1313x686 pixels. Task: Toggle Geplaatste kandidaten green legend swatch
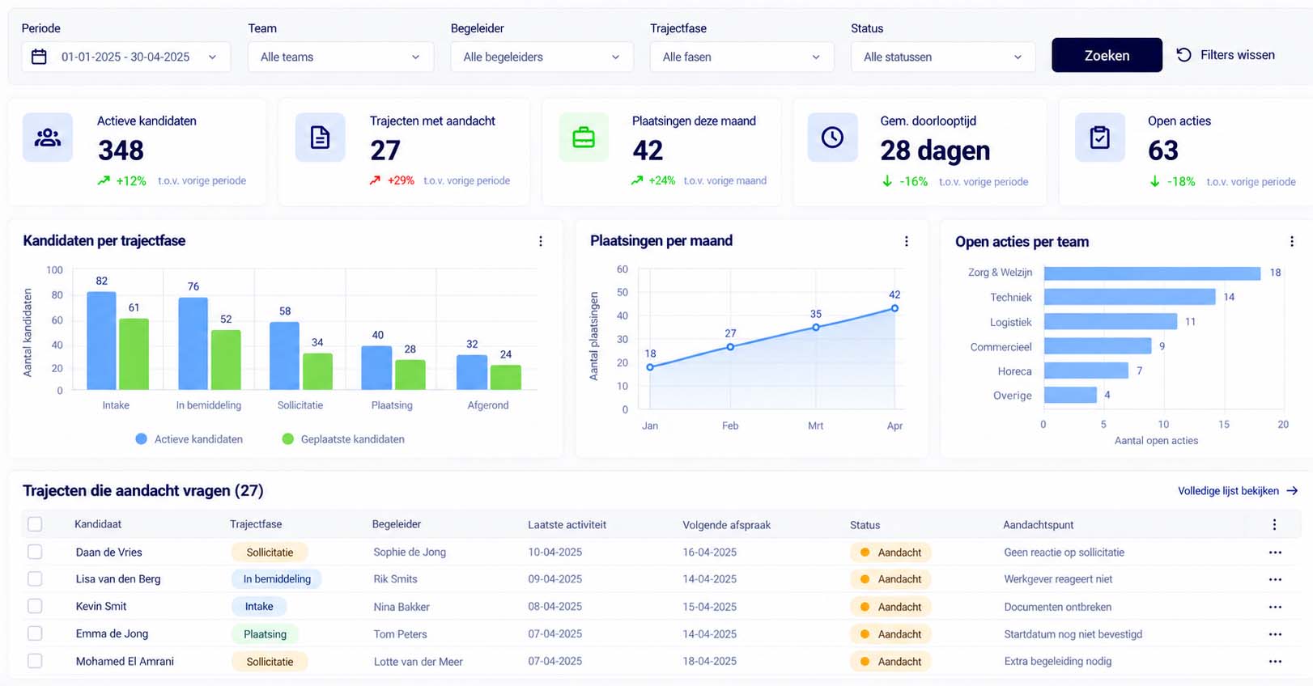click(x=287, y=439)
